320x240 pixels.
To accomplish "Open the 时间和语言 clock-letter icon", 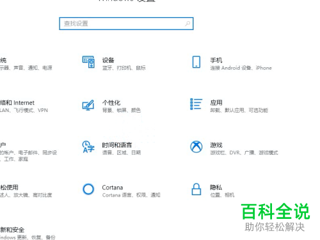I will click(88, 147).
